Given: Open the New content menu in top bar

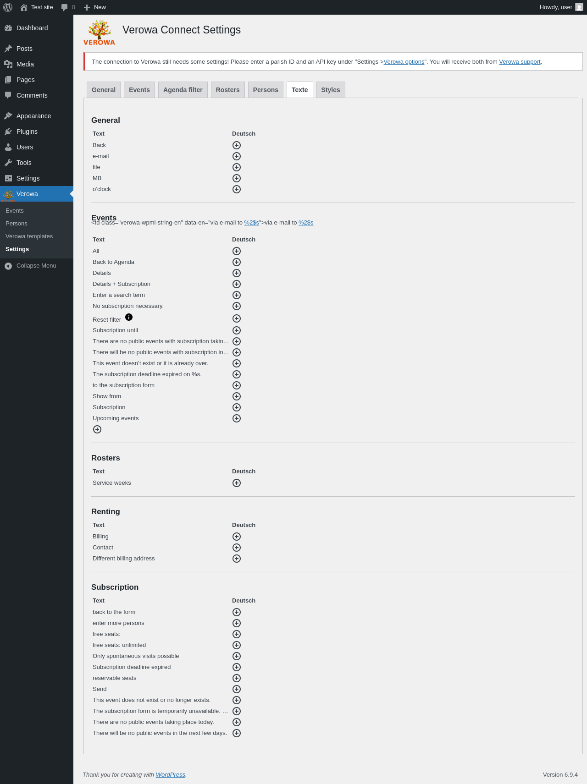Looking at the screenshot, I should [95, 7].
